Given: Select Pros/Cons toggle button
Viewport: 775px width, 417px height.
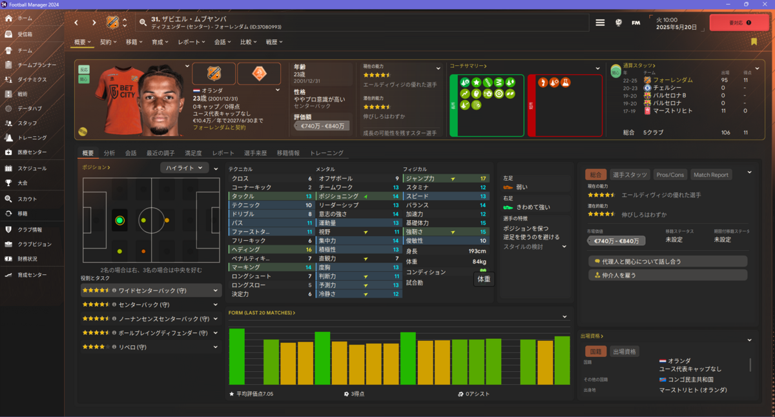Looking at the screenshot, I should (670, 174).
